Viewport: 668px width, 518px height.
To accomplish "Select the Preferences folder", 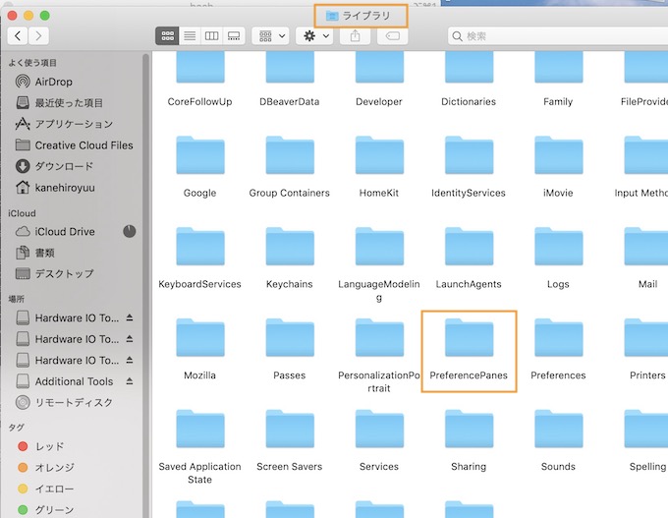I will pos(558,338).
